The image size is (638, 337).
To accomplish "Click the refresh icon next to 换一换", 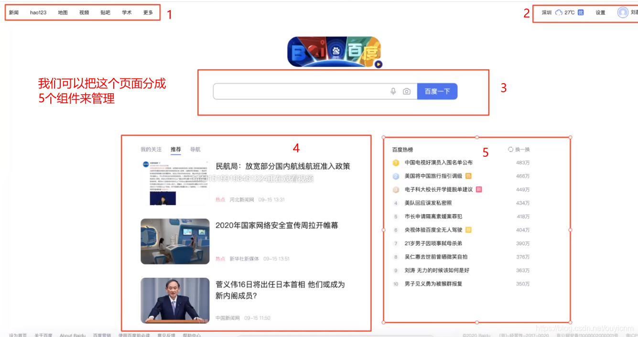I will pos(510,150).
